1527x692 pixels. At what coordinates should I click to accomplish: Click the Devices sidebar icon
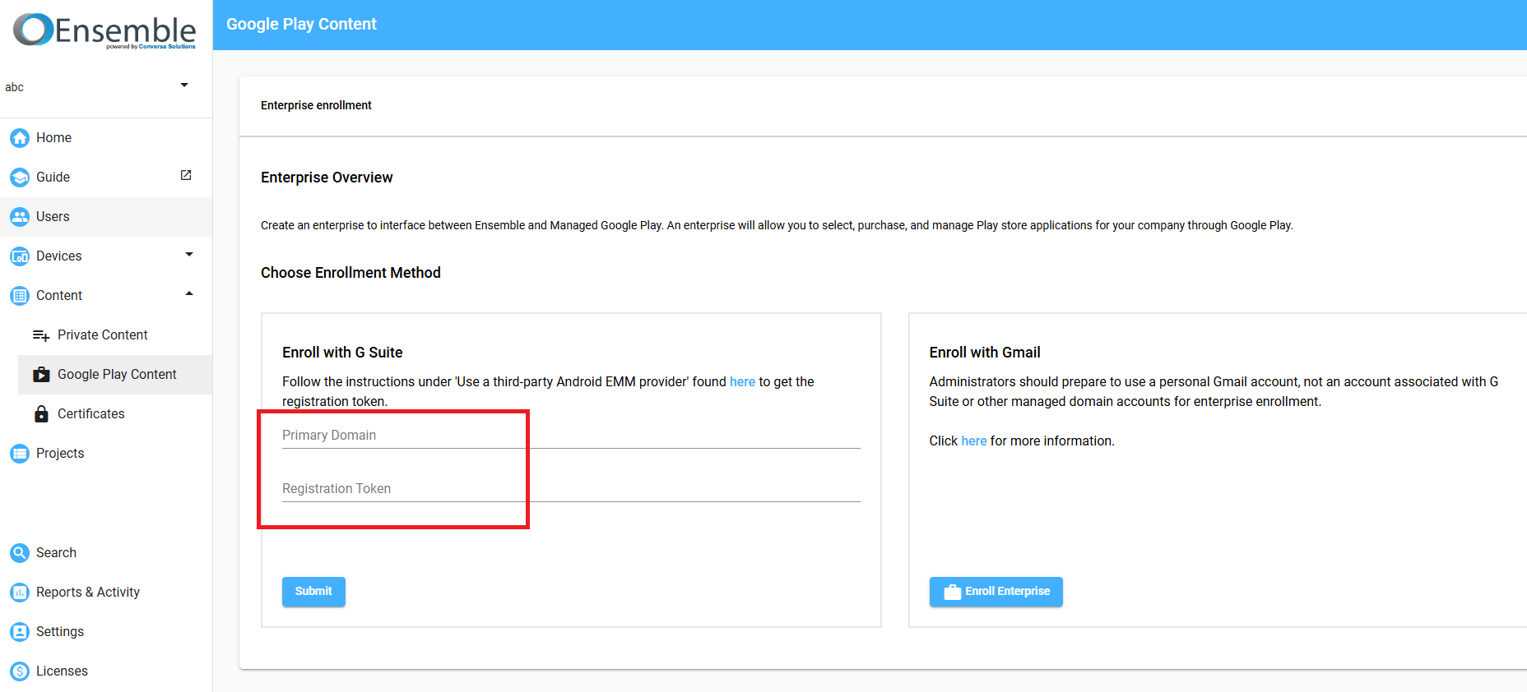tap(20, 256)
